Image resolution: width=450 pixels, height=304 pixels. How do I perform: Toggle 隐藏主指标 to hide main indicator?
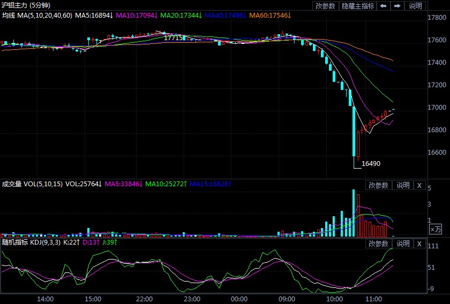pos(358,6)
